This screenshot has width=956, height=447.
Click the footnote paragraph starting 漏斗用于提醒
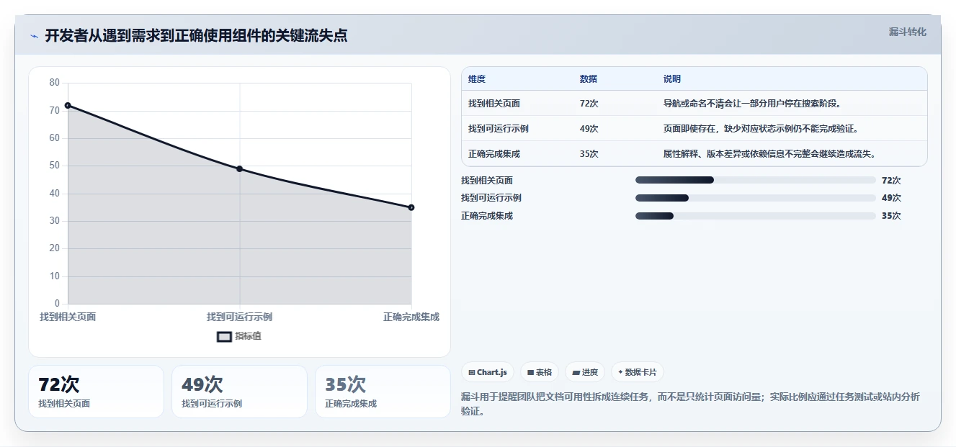(x=690, y=405)
